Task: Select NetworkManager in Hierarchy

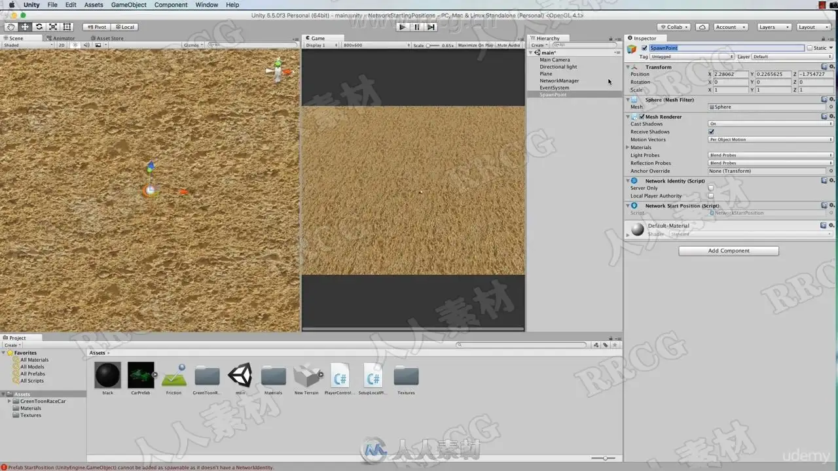Action: coord(559,80)
